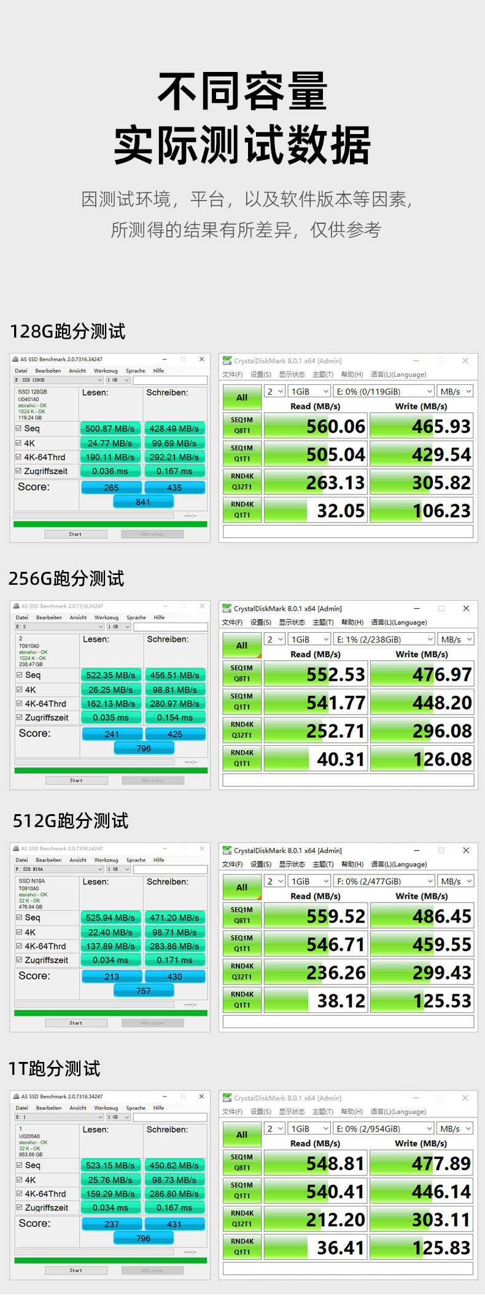This screenshot has width=485, height=1295.
Task: Click the CrystalDiskMark title icon in the 128G test window
Action: (227, 361)
